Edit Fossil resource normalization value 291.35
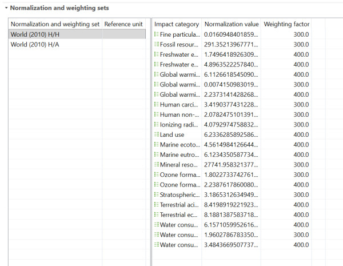343x266 pixels. click(x=231, y=45)
